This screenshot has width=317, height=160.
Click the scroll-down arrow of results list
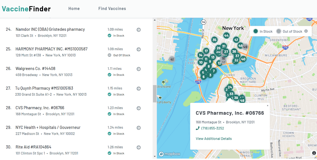[x=155, y=156]
